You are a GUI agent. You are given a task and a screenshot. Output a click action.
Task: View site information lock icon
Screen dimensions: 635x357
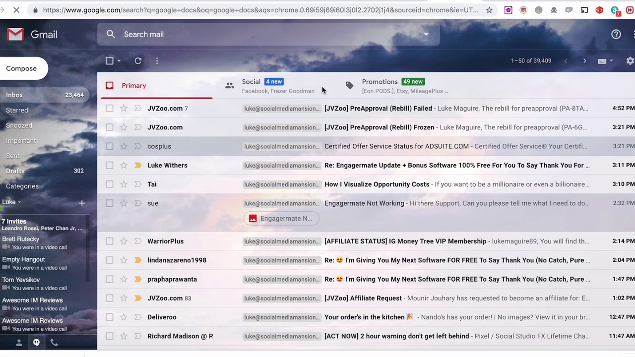point(35,10)
